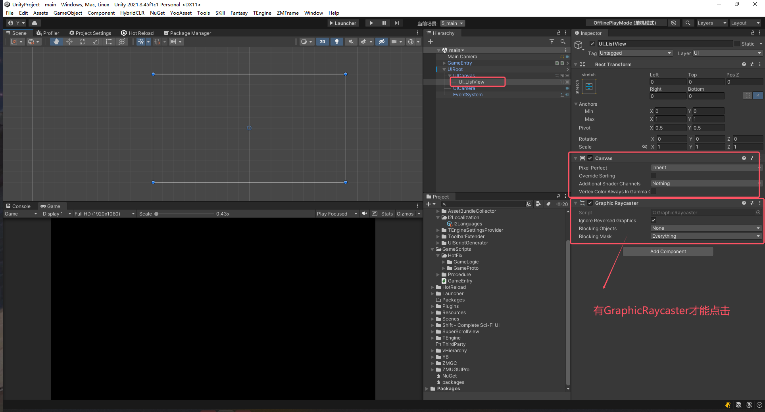Uncheck Ignore Reversed Graphics on Graphic Raycaster

[653, 220]
